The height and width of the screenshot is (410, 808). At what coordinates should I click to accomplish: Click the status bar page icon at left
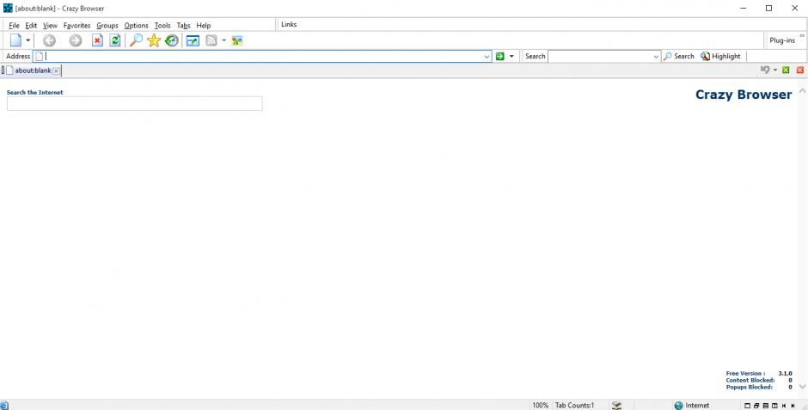(4, 406)
